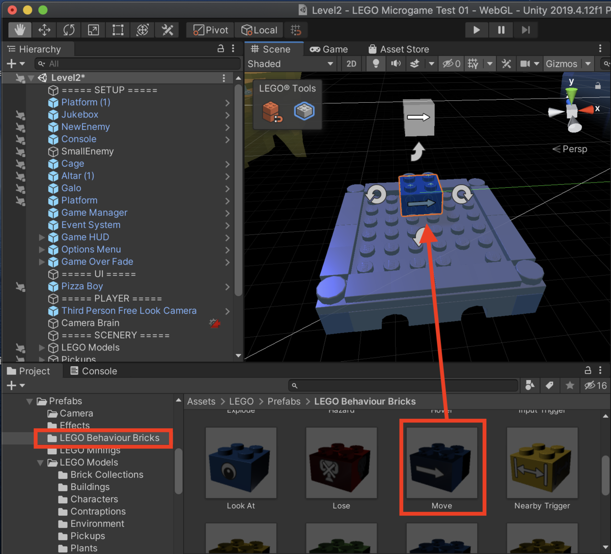Select the Look At brick thumbnail
611x554 pixels.
pyautogui.click(x=241, y=463)
